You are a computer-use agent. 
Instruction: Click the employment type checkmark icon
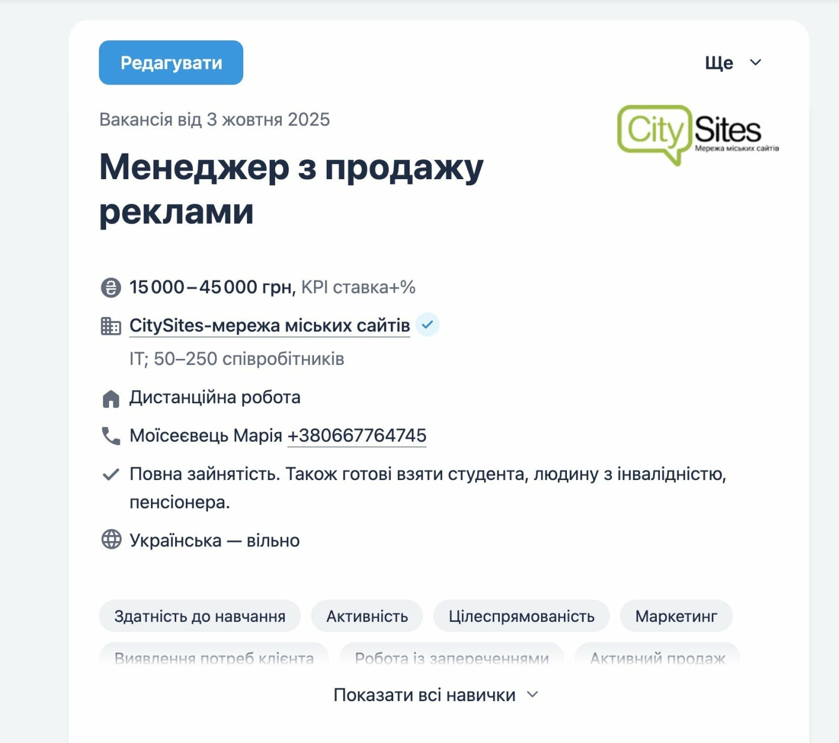pos(111,475)
